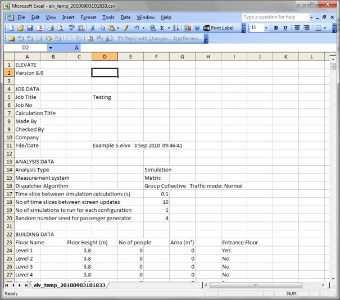The width and height of the screenshot is (340, 300).
Task: Open the Format menu
Action: click(x=88, y=17)
